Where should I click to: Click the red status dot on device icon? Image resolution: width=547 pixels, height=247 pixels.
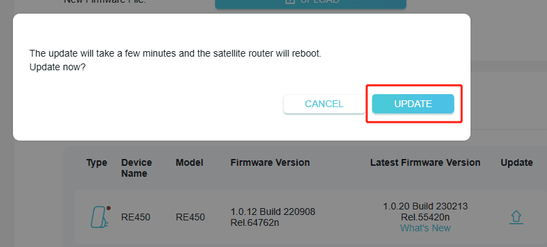coord(108,208)
